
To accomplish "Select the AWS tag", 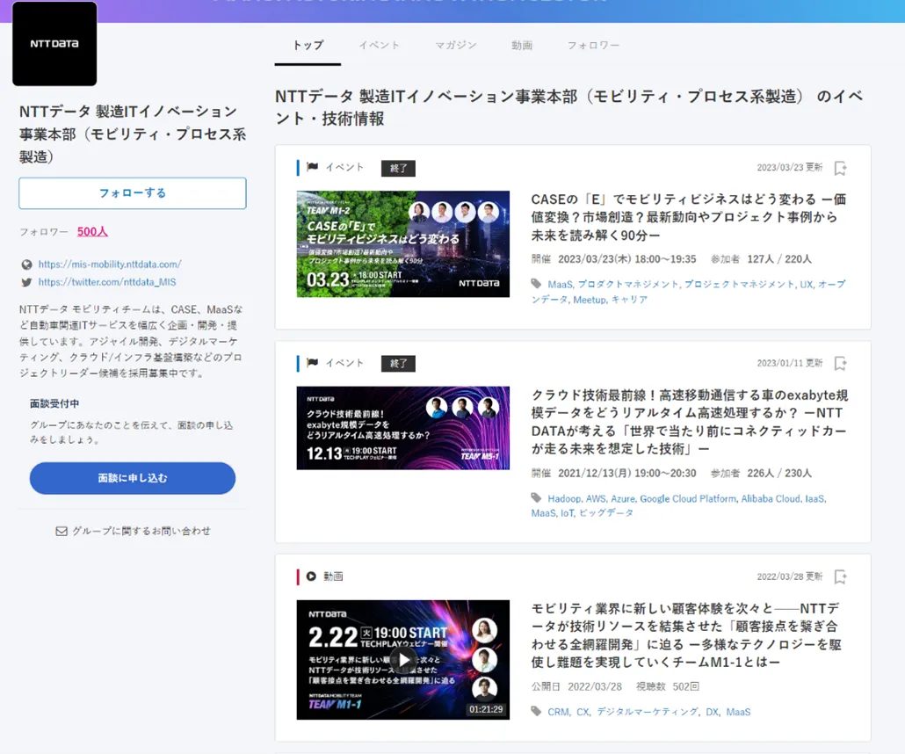I will tap(595, 498).
